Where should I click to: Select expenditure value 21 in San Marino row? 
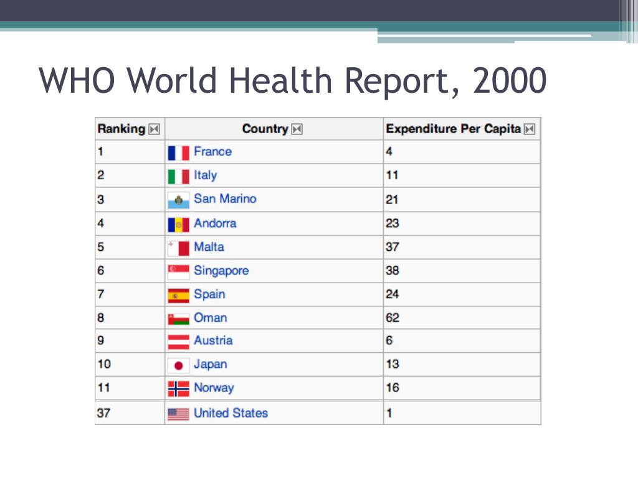393,199
